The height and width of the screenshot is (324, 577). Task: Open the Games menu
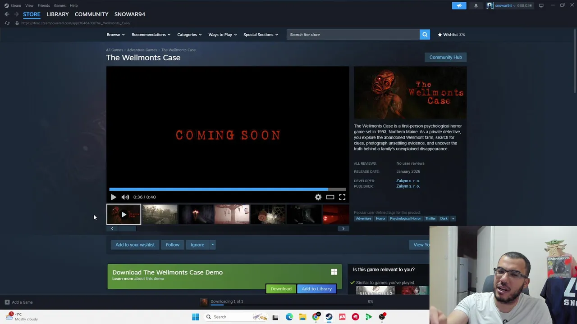point(60,5)
